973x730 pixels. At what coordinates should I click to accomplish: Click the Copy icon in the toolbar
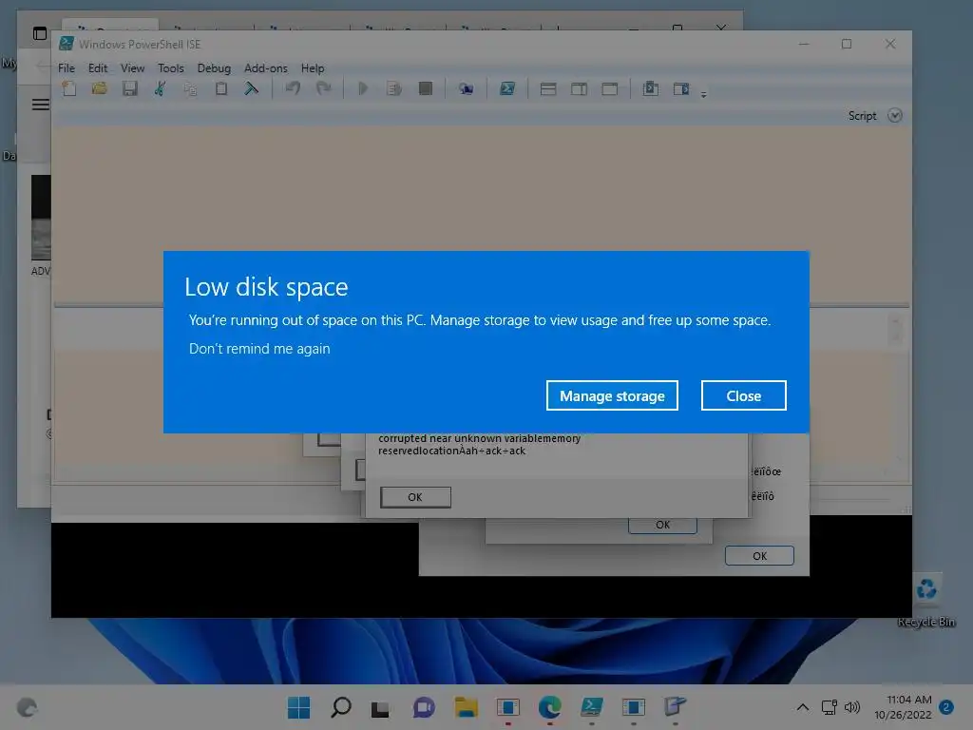(x=190, y=88)
